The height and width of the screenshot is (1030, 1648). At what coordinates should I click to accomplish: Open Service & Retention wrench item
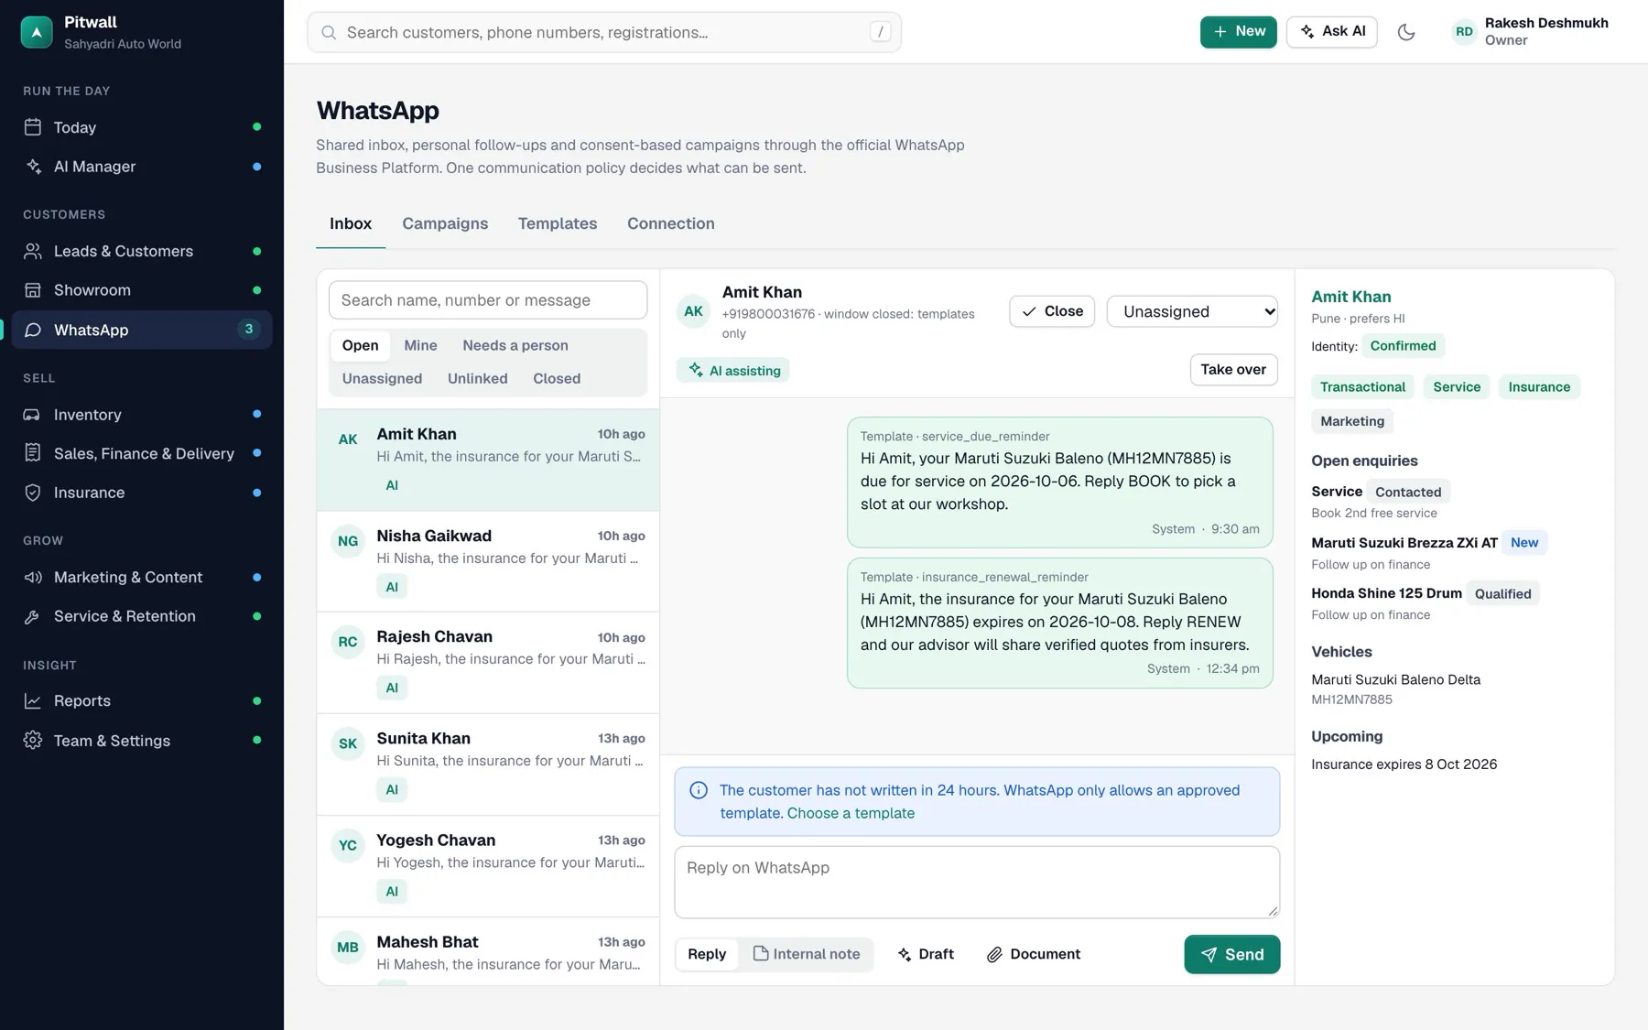coord(142,616)
